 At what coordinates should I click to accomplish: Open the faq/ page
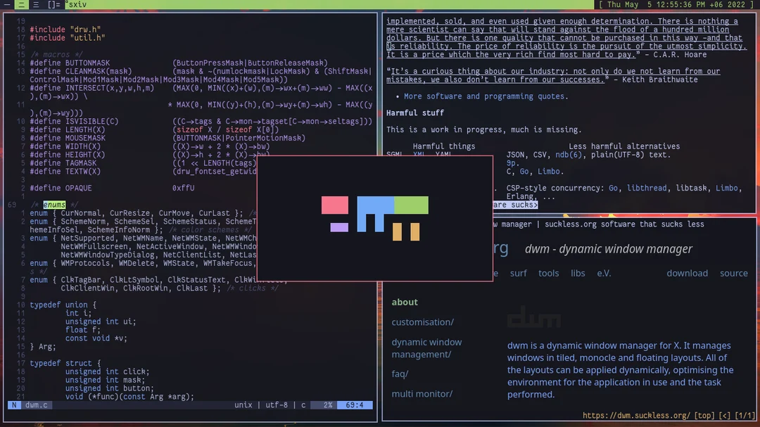[x=400, y=374]
